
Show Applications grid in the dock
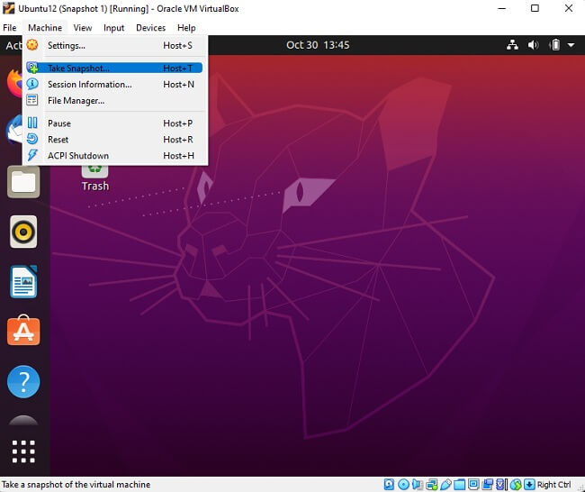(x=23, y=451)
